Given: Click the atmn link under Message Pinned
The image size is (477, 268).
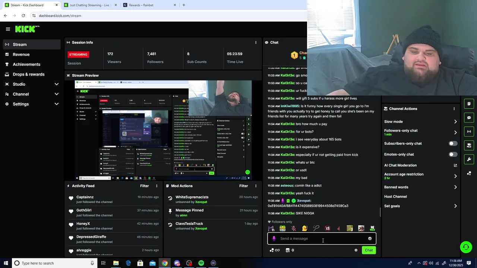Looking at the screenshot, I should pos(184,215).
